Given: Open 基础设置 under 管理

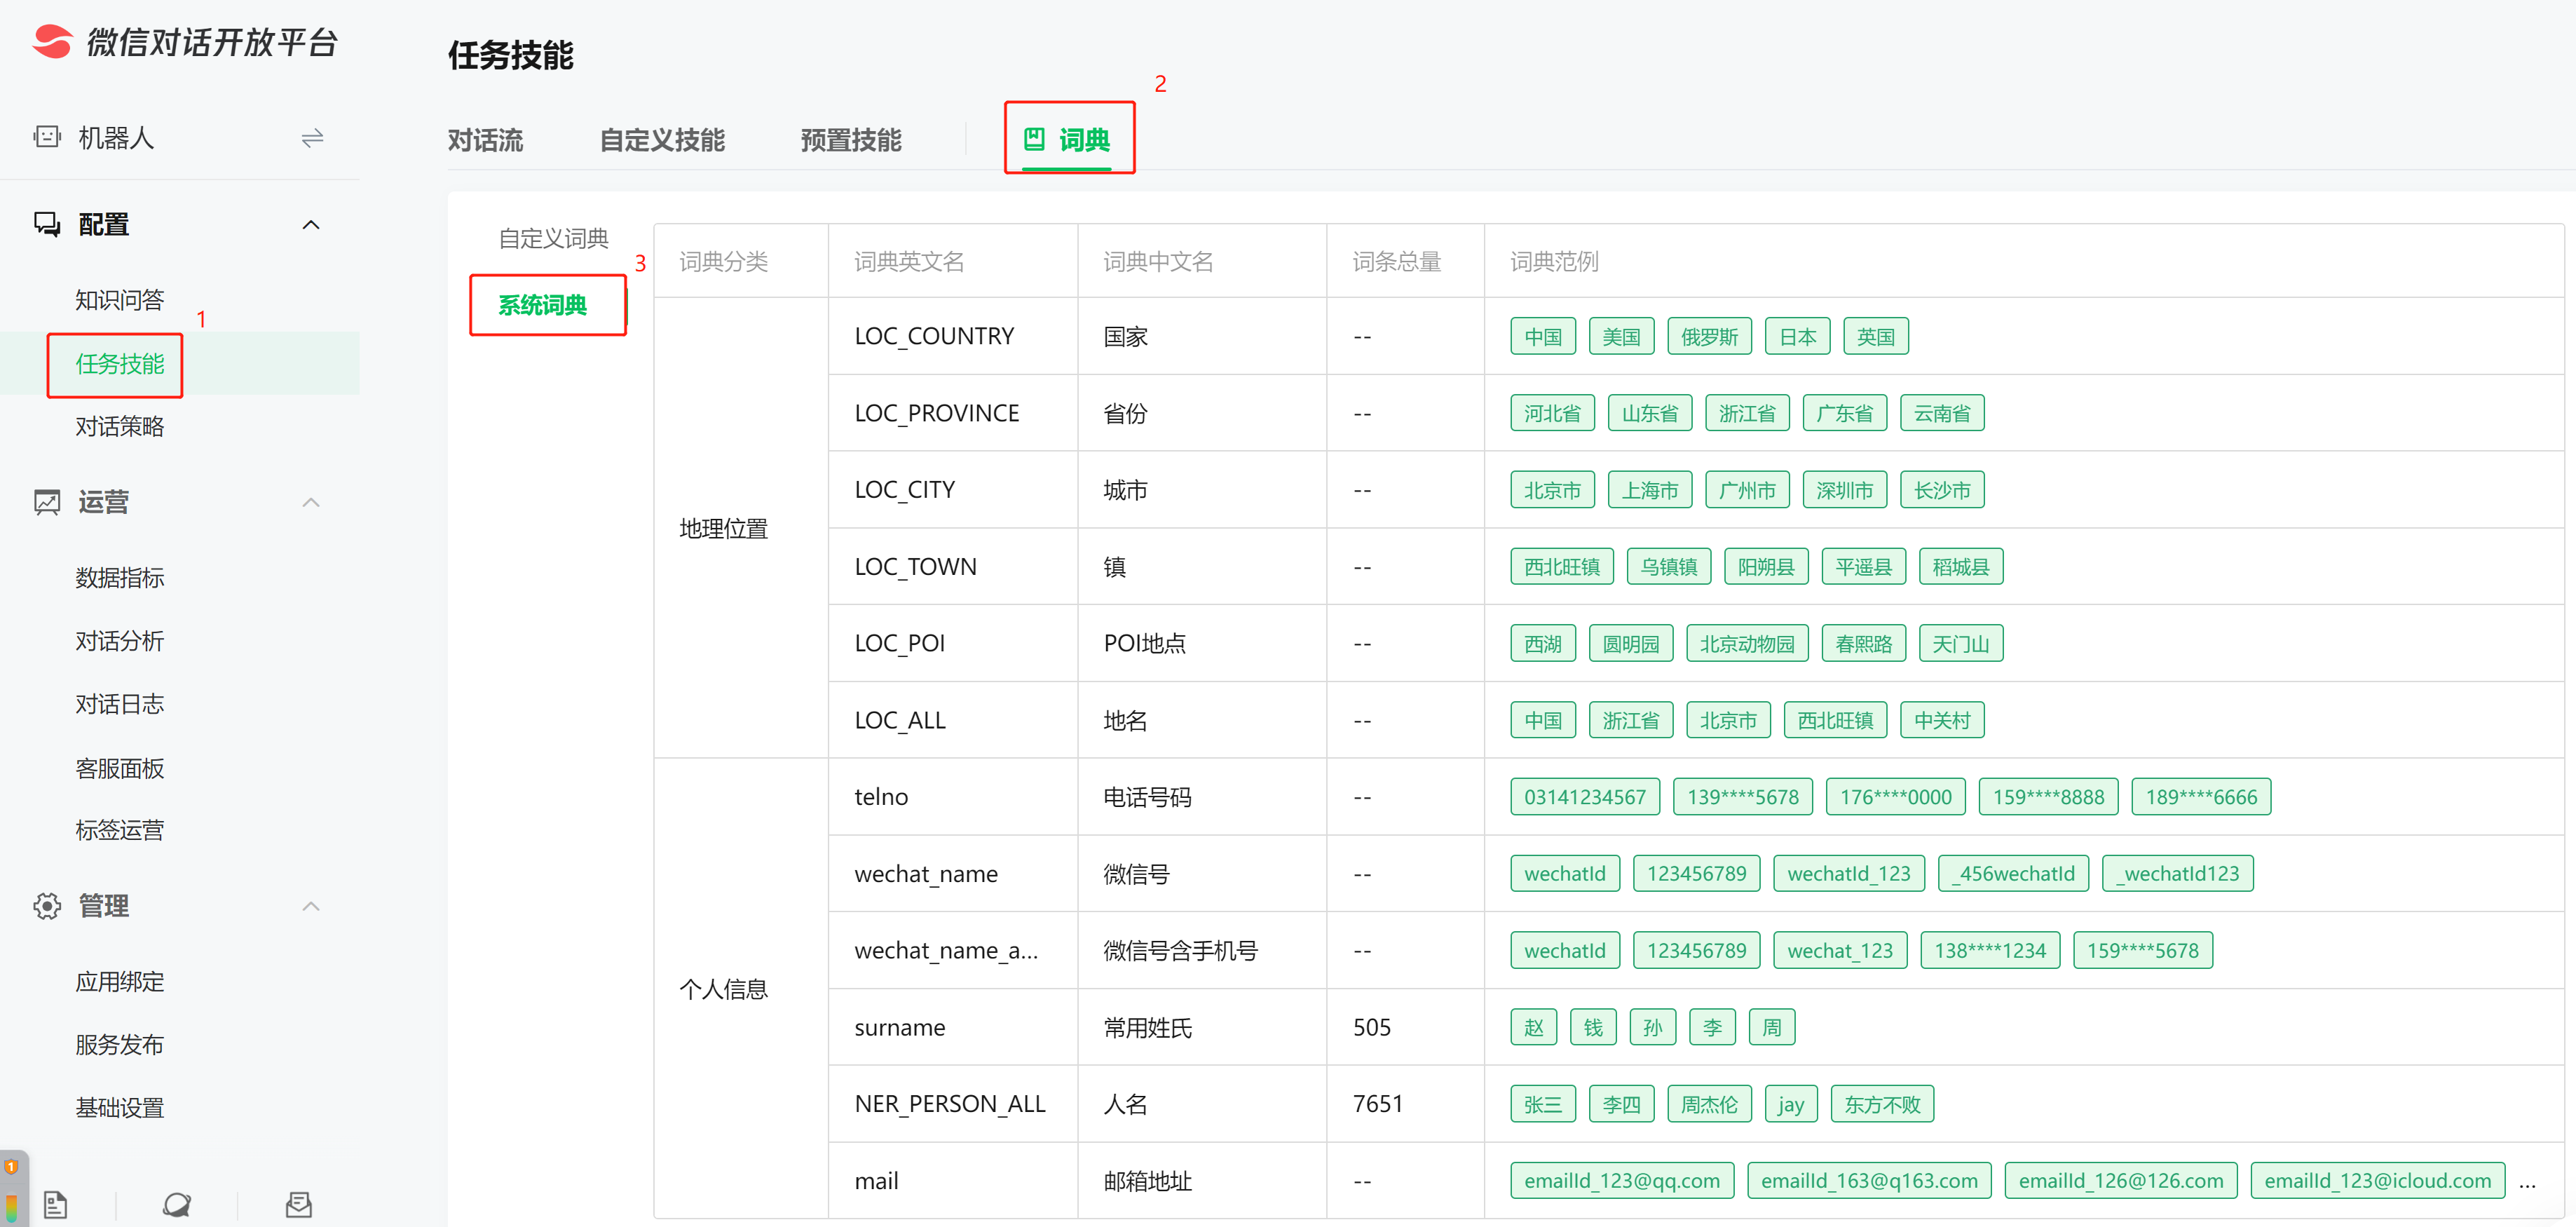Looking at the screenshot, I should click(x=120, y=1108).
